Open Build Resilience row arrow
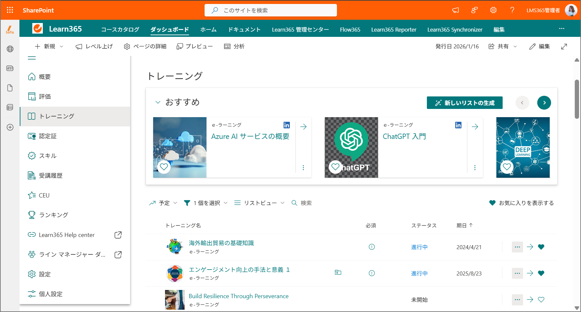The width and height of the screenshot is (581, 312). [530, 299]
